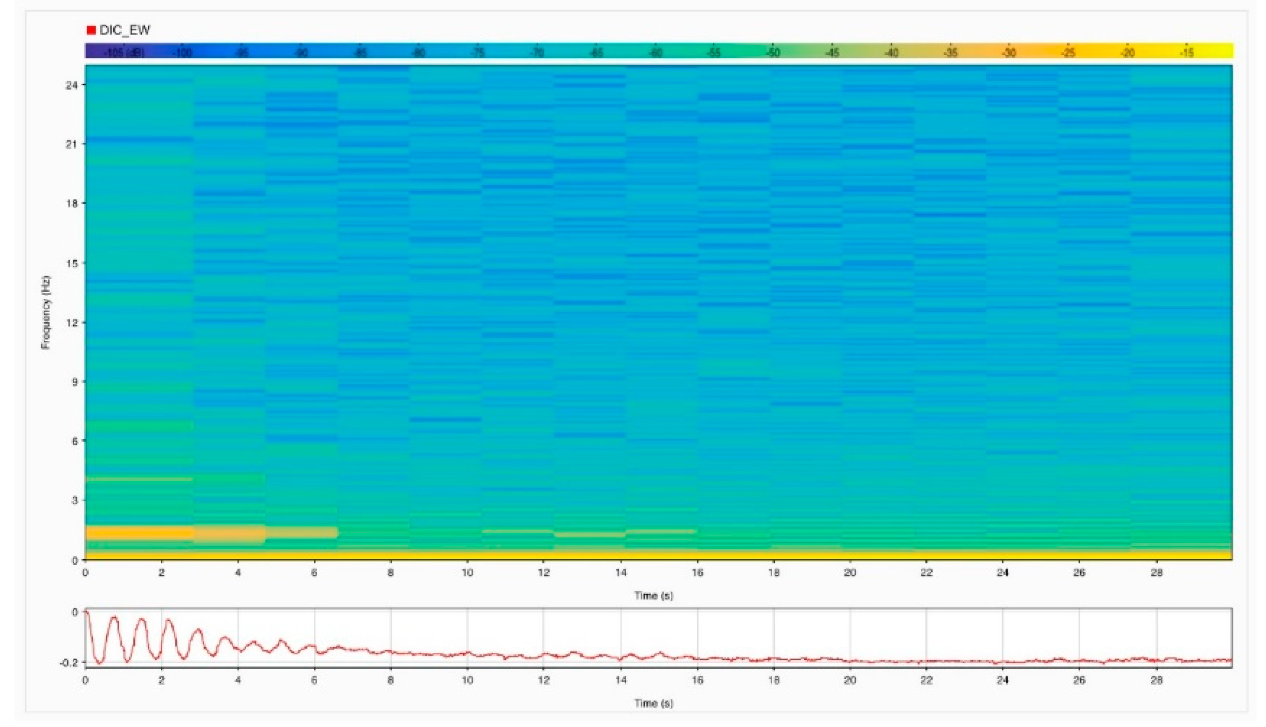Click the red DIC_EW legend square
The width and height of the screenshot is (1266, 727).
[91, 30]
